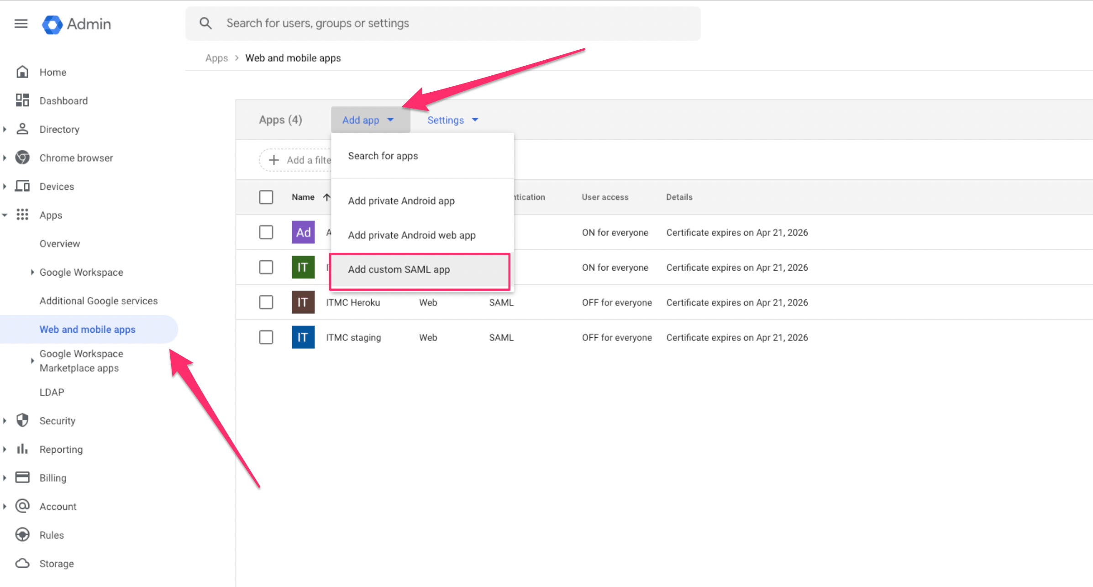The width and height of the screenshot is (1093, 587).
Task: Click the Apps nine-dot icon
Action: click(22, 215)
